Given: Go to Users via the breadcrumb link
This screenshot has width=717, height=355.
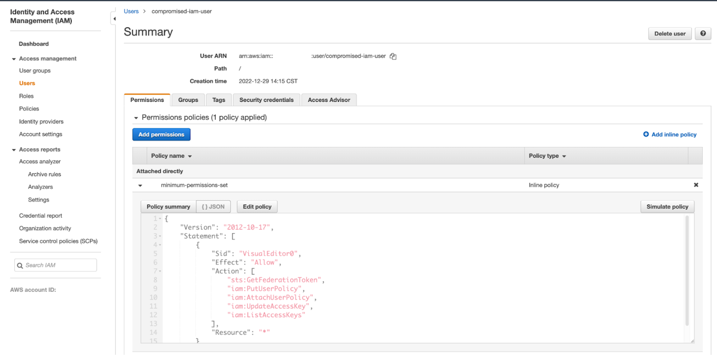Looking at the screenshot, I should point(131,11).
